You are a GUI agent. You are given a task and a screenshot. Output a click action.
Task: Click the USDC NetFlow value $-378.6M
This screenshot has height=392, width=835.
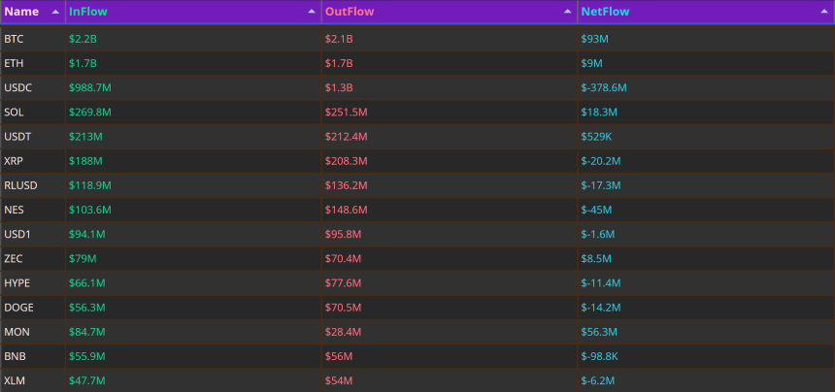603,87
